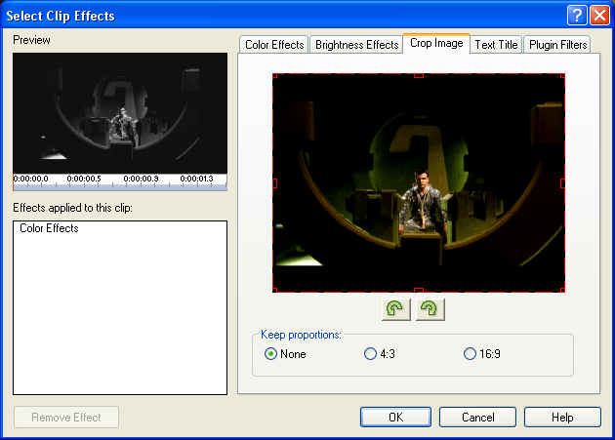Click the question mark help icon in title bar

(577, 16)
